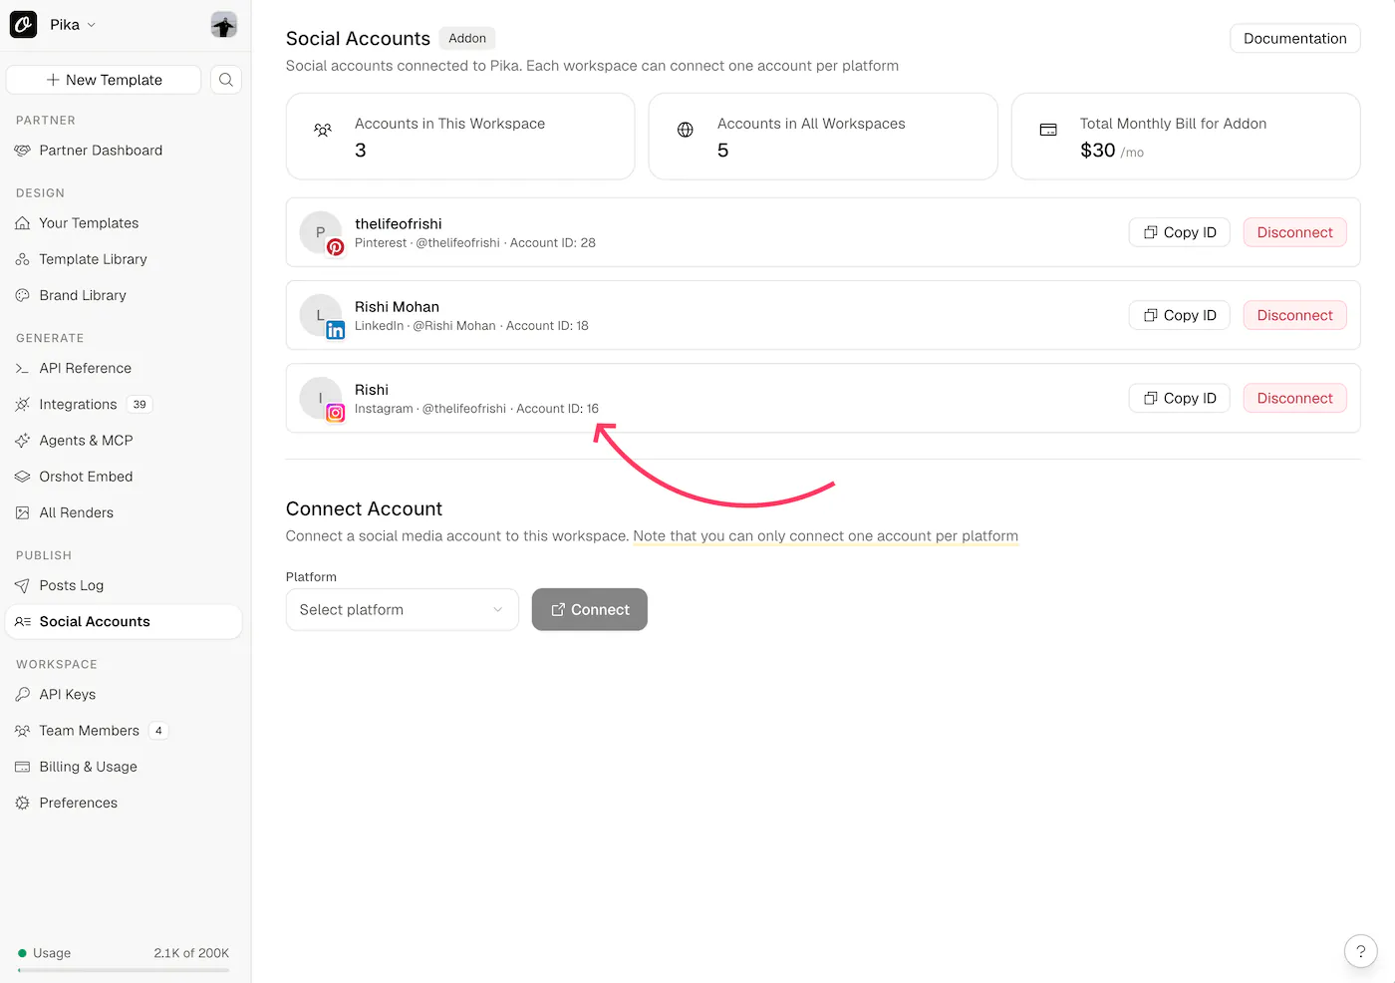Viewport: 1395px width, 983px height.
Task: Click Accounts in All Workspaces globe icon
Action: point(686,130)
